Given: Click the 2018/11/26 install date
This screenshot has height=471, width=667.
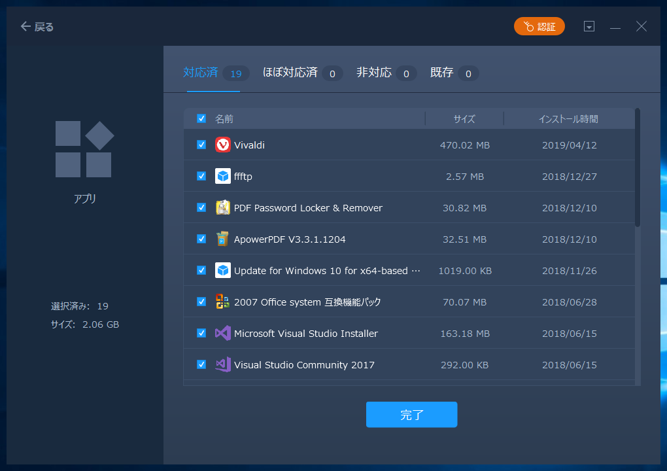Looking at the screenshot, I should pos(569,271).
